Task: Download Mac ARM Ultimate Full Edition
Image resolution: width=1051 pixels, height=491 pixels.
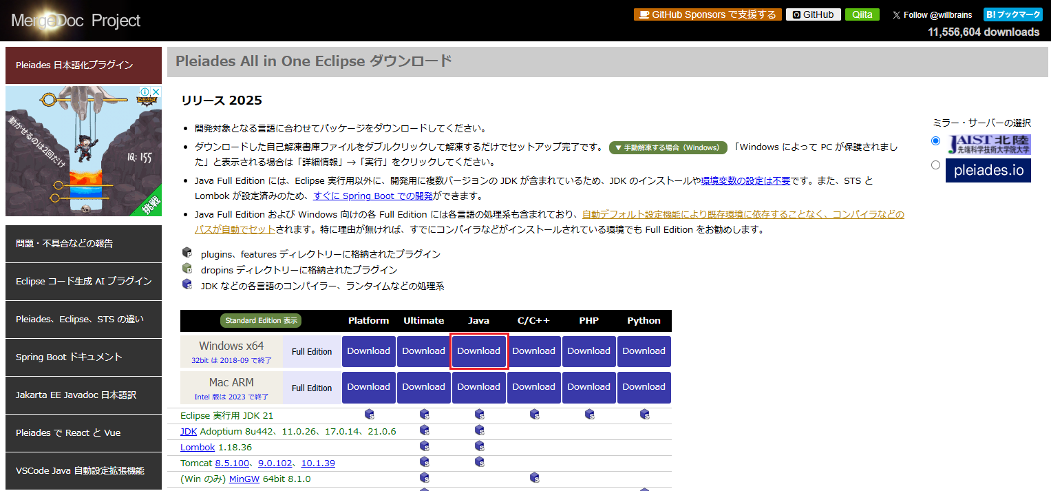Action: pos(424,388)
